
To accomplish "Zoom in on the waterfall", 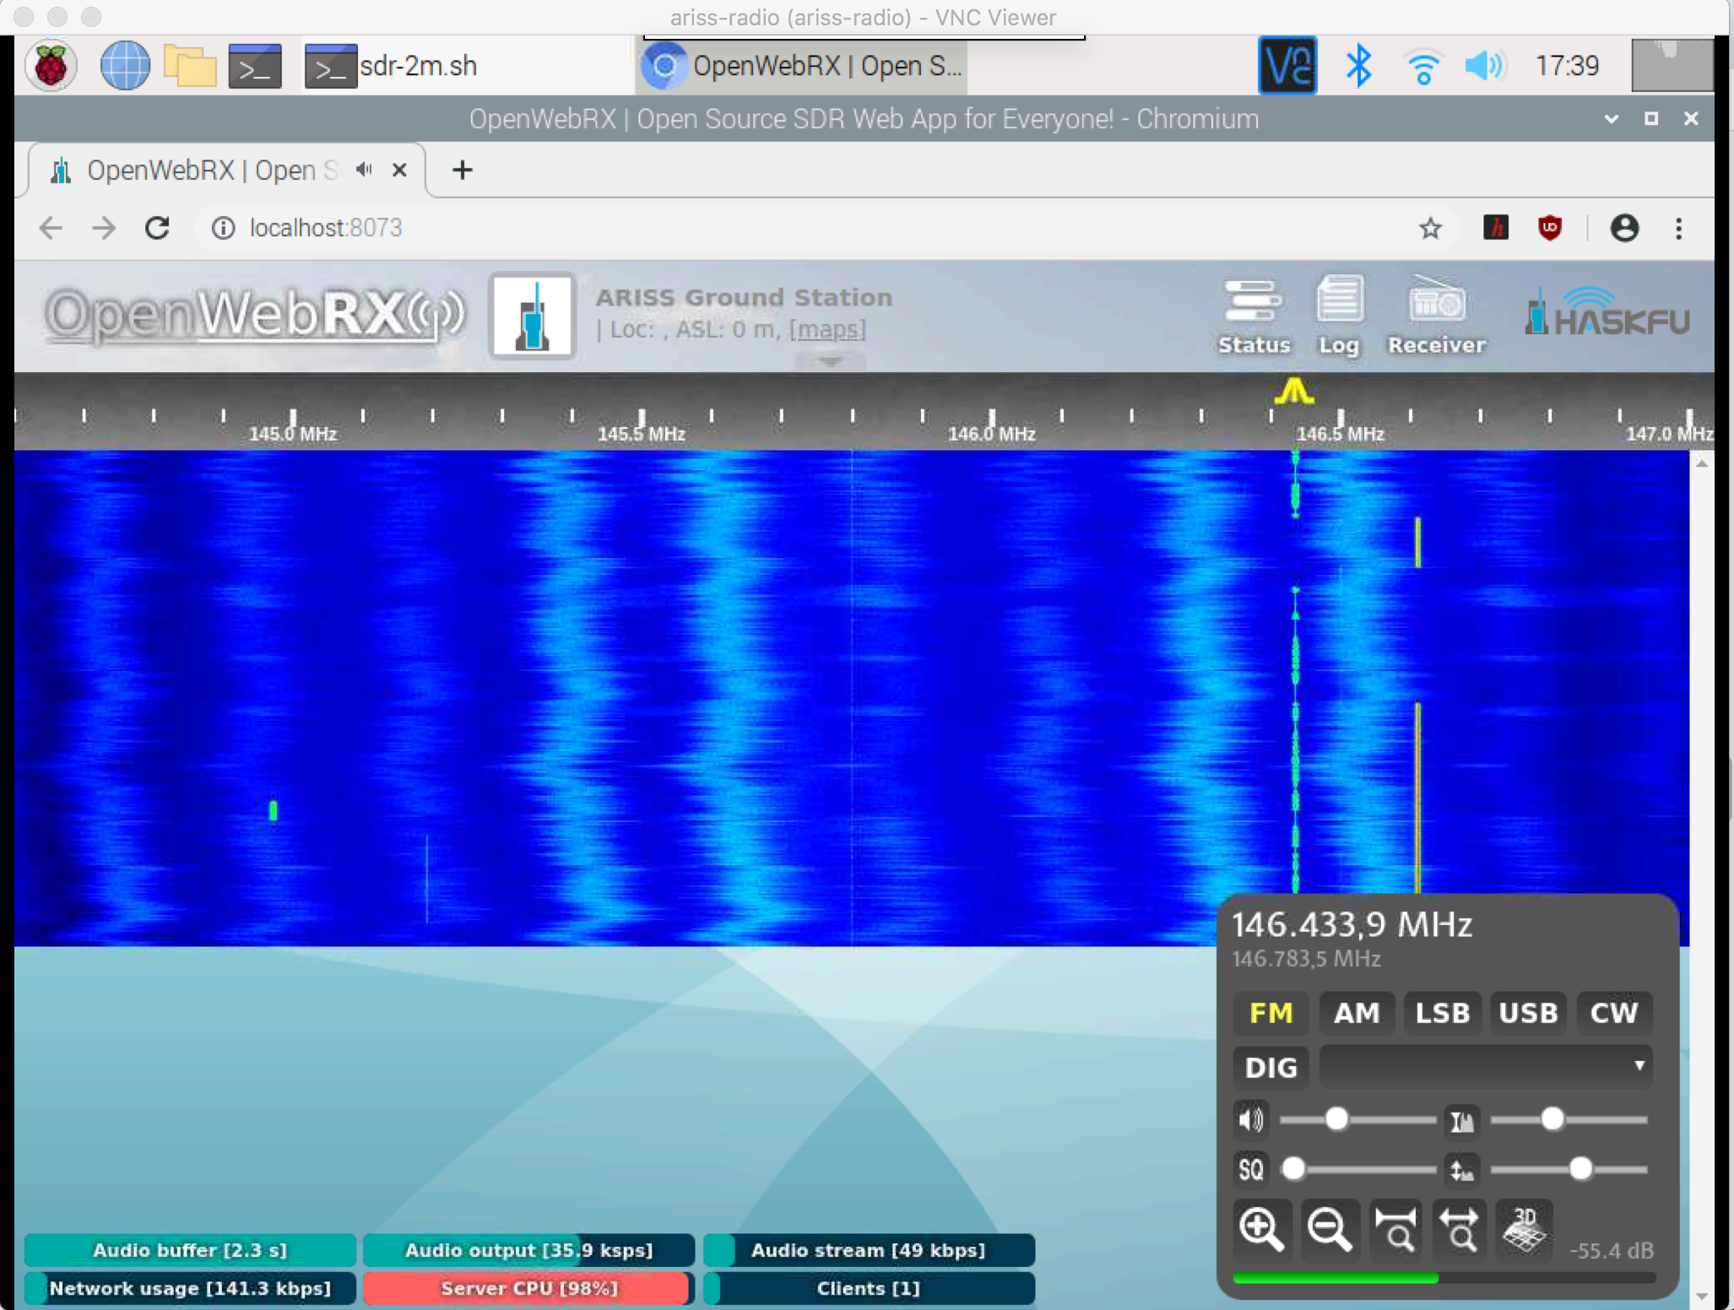I will [x=1262, y=1229].
